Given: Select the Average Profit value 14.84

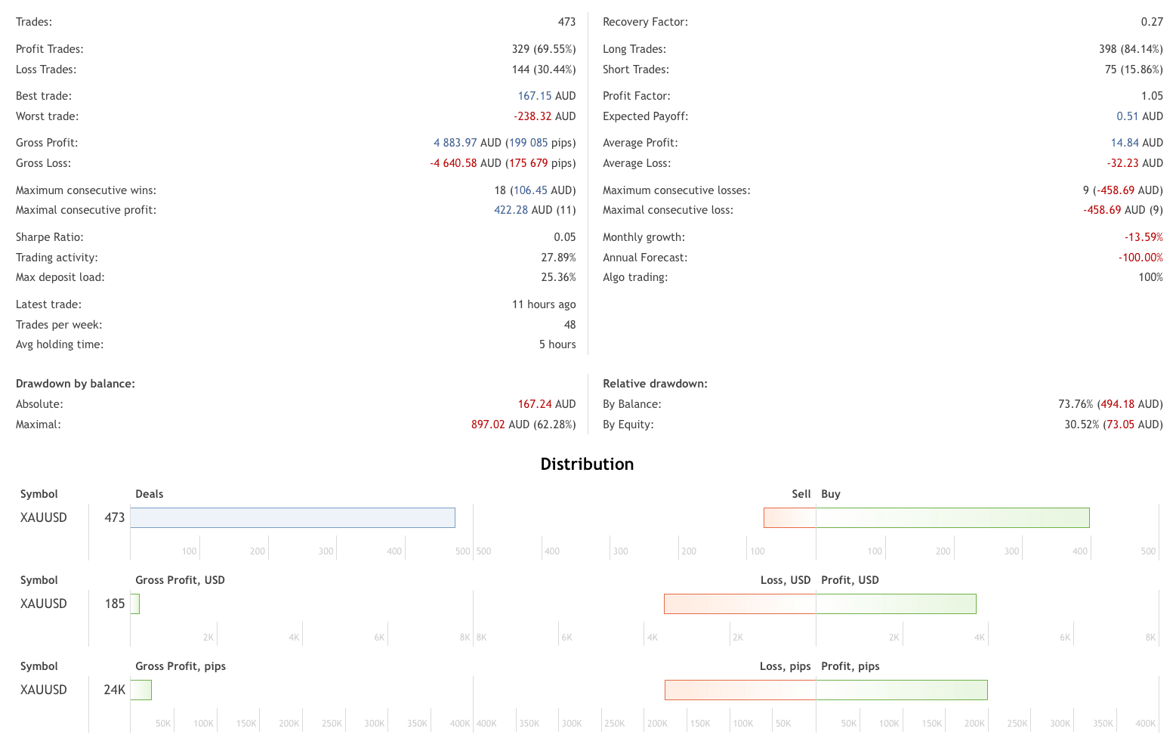Looking at the screenshot, I should point(1125,143).
